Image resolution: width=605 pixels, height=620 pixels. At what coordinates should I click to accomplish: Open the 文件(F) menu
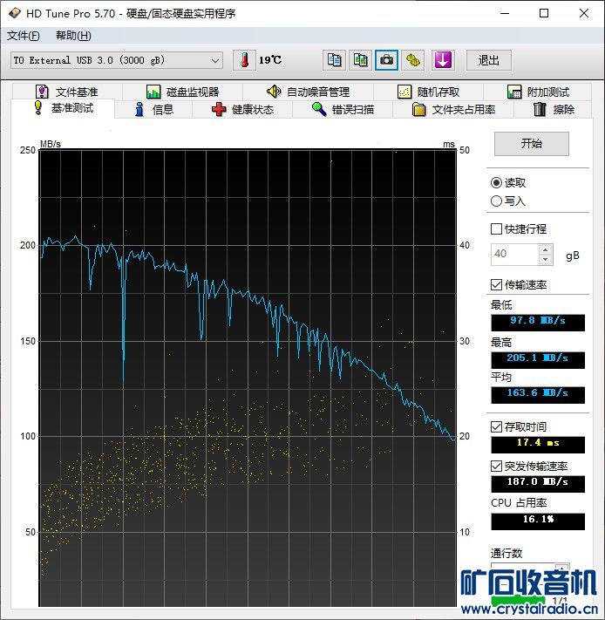point(24,36)
